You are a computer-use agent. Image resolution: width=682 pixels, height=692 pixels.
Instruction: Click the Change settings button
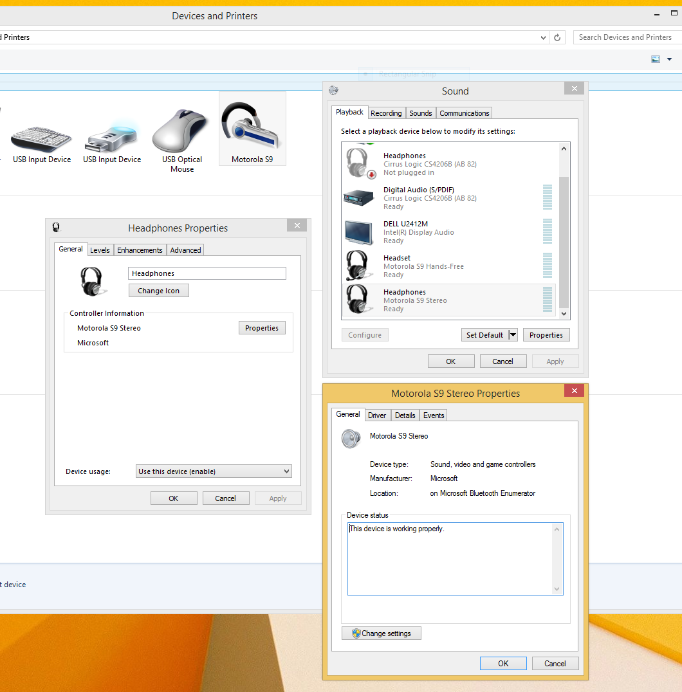coord(381,633)
